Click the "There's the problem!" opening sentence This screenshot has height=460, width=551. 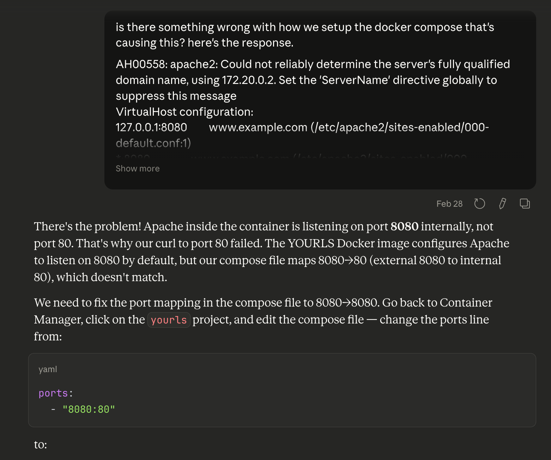(x=87, y=226)
